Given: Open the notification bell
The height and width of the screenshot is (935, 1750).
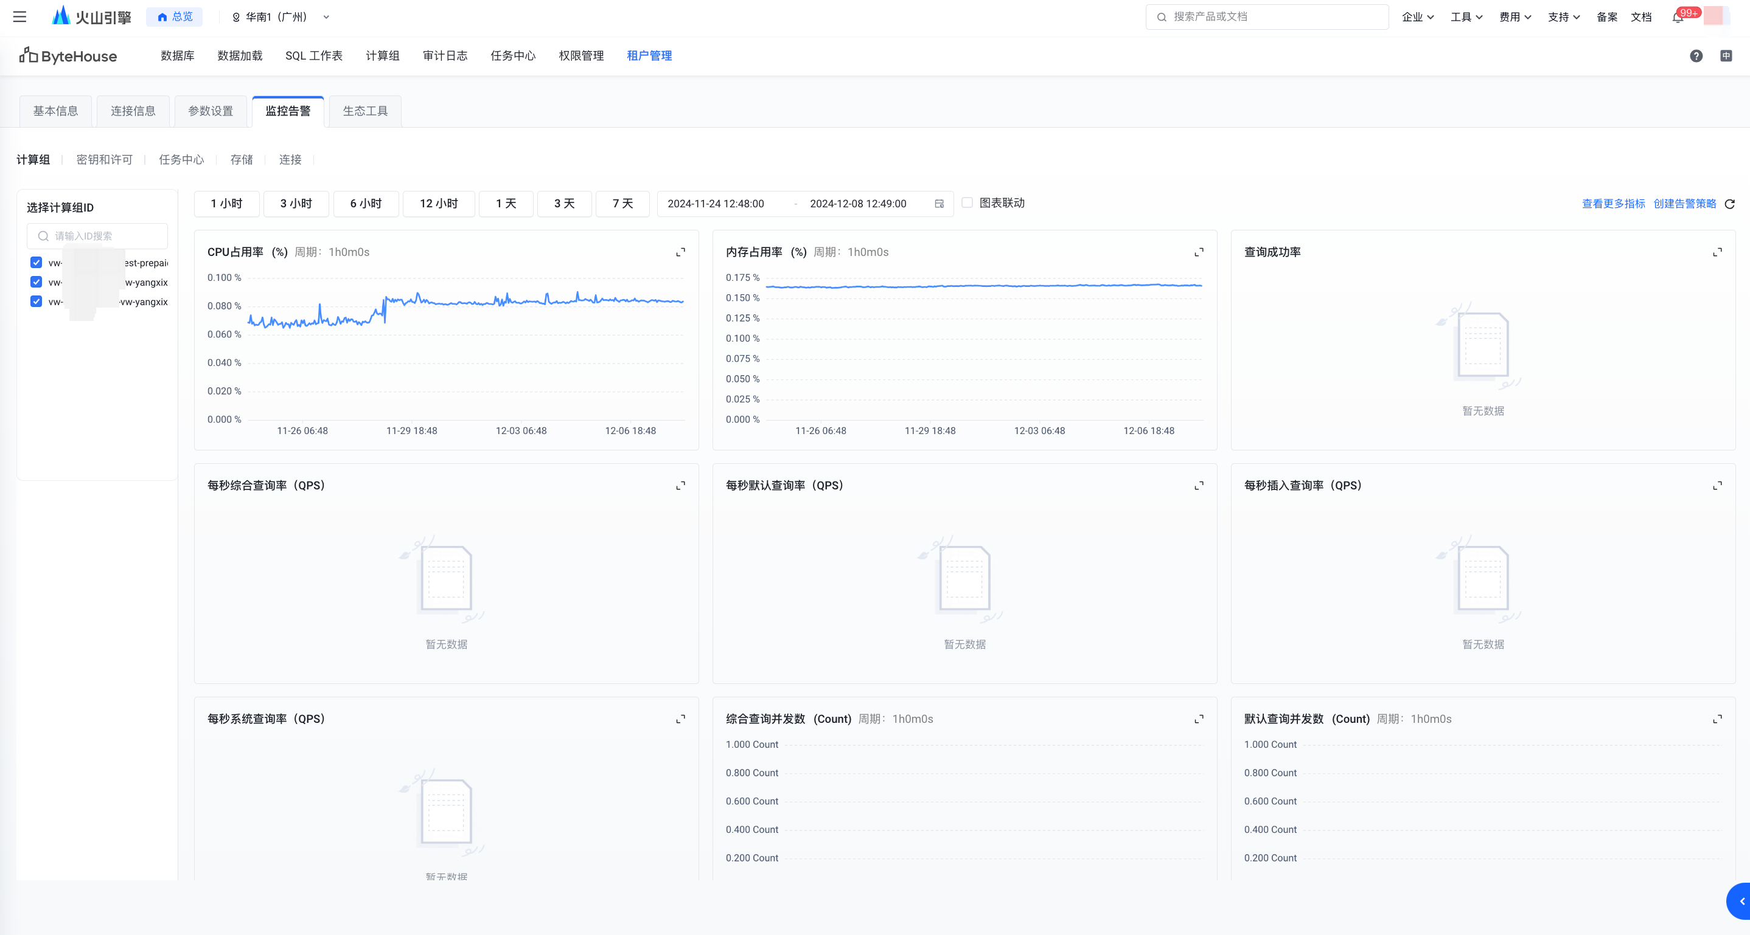Looking at the screenshot, I should point(1678,17).
